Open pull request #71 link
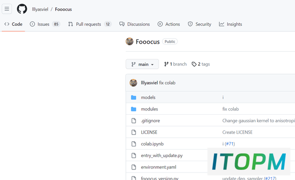This screenshot has width=295, height=180. coord(230,144)
